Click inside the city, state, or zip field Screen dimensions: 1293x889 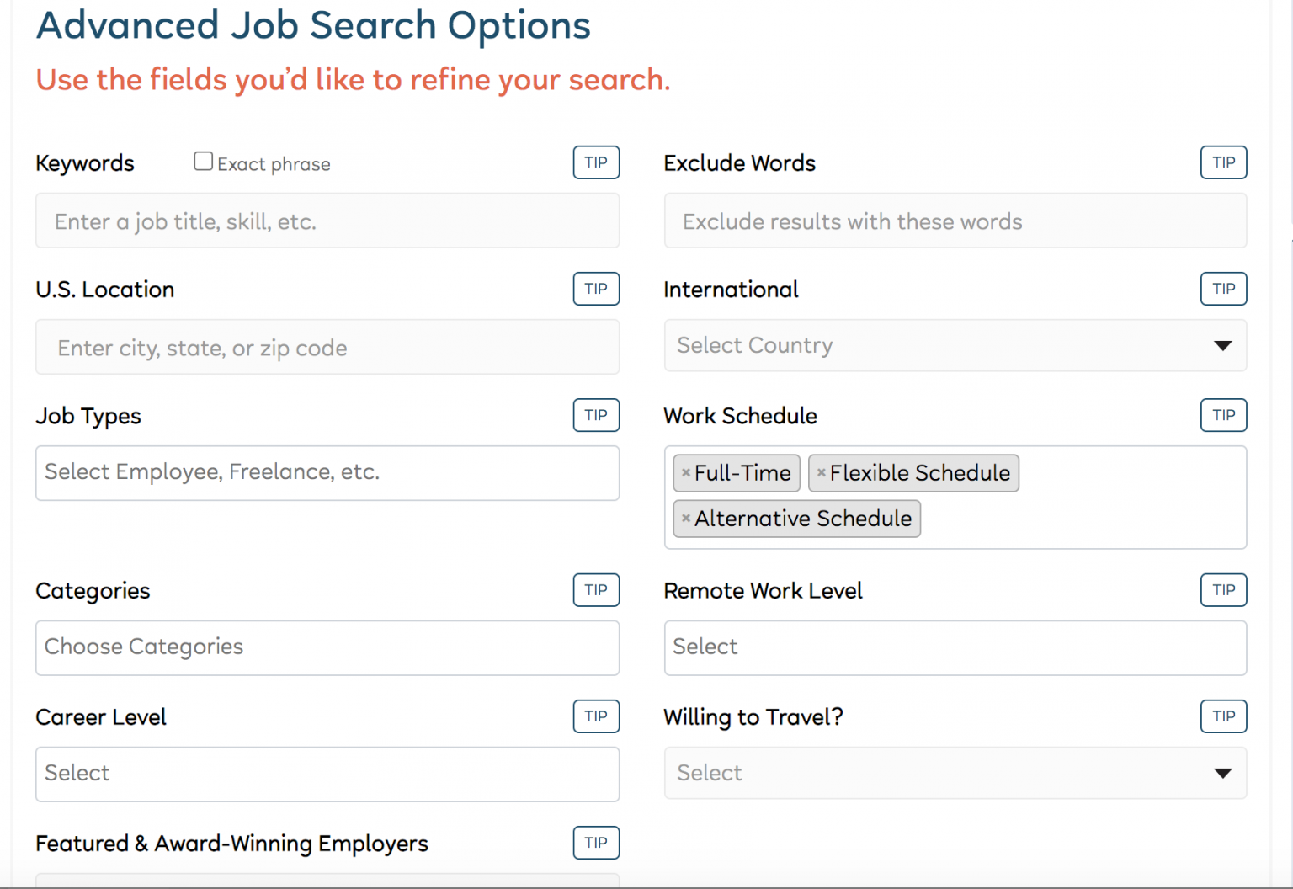click(x=327, y=347)
